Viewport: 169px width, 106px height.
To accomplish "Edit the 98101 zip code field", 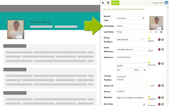I will tap(138, 70).
